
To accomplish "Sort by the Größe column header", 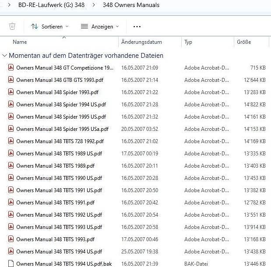I will [x=244, y=42].
